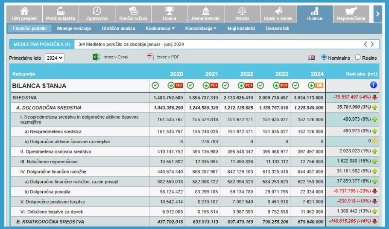The width and height of the screenshot is (389, 229).
Task: Click the 2020 column header
Action: (x=176, y=74)
